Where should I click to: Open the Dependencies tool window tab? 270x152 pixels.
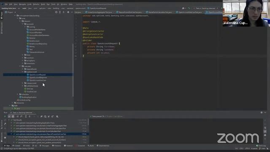coord(103,146)
